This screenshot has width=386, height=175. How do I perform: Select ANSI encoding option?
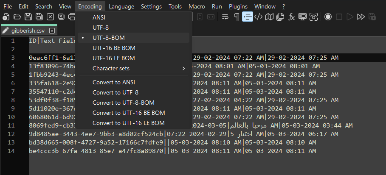pos(99,17)
